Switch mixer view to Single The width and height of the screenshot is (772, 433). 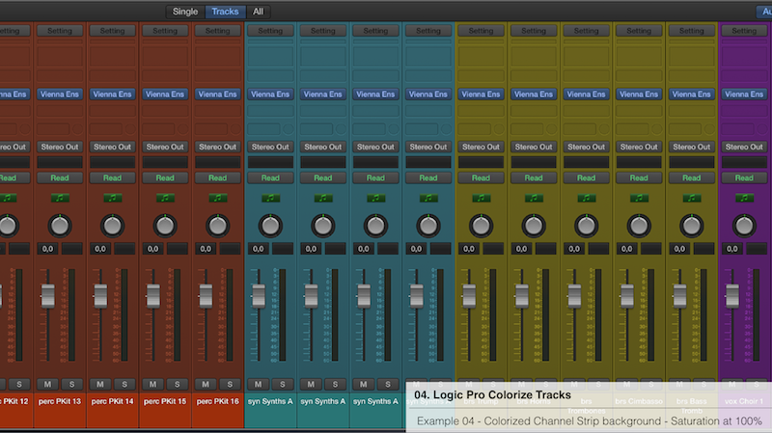tap(184, 12)
